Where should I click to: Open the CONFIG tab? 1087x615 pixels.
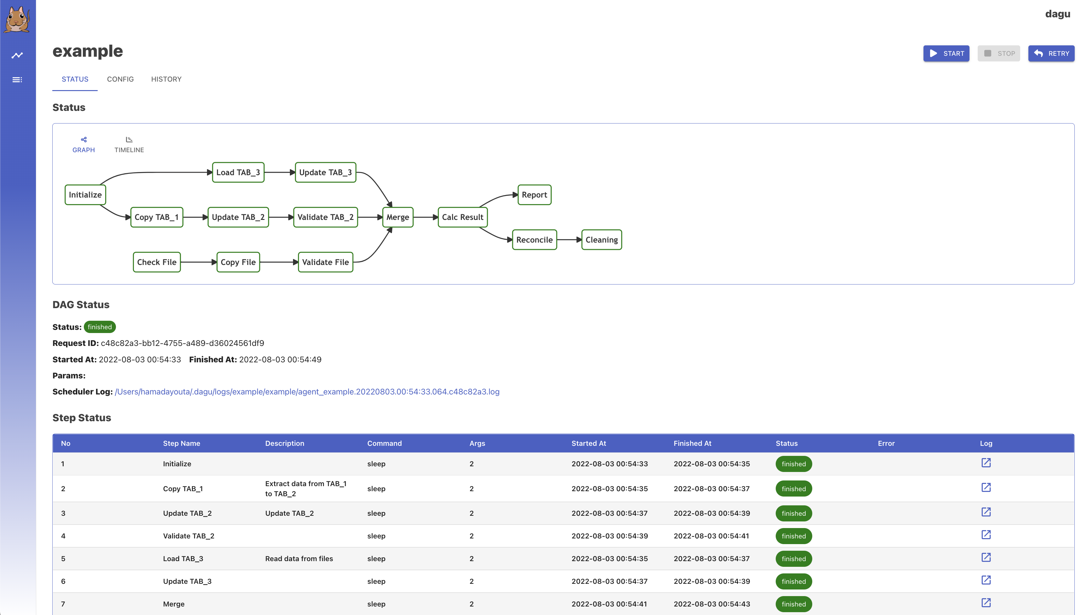coord(120,79)
